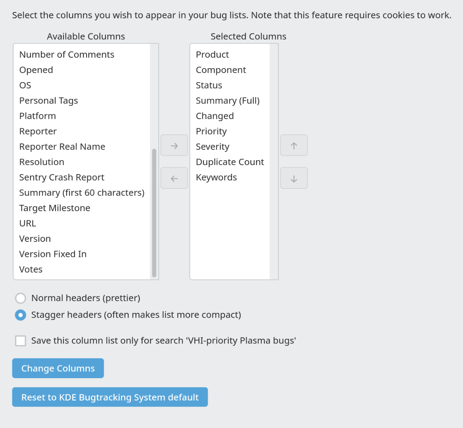Click the right arrow to add column
The image size is (463, 428).
174,146
